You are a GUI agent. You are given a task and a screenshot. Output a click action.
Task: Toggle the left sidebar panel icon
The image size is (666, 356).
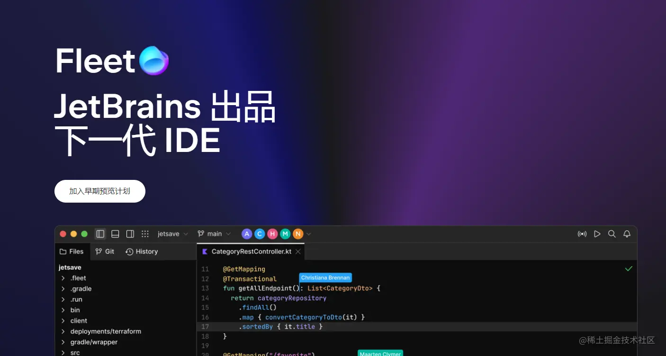[100, 234]
